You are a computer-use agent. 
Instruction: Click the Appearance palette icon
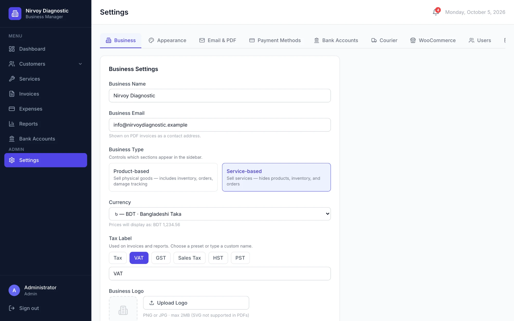151,40
